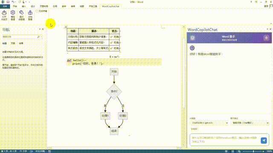Click the assistant avatar icon above greeting
This screenshot has width=273, height=153.
pos(192,48)
